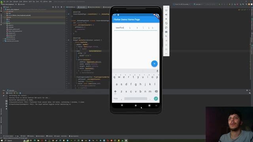Open the Navigate menu
253x142 pixels.
[16, 2]
